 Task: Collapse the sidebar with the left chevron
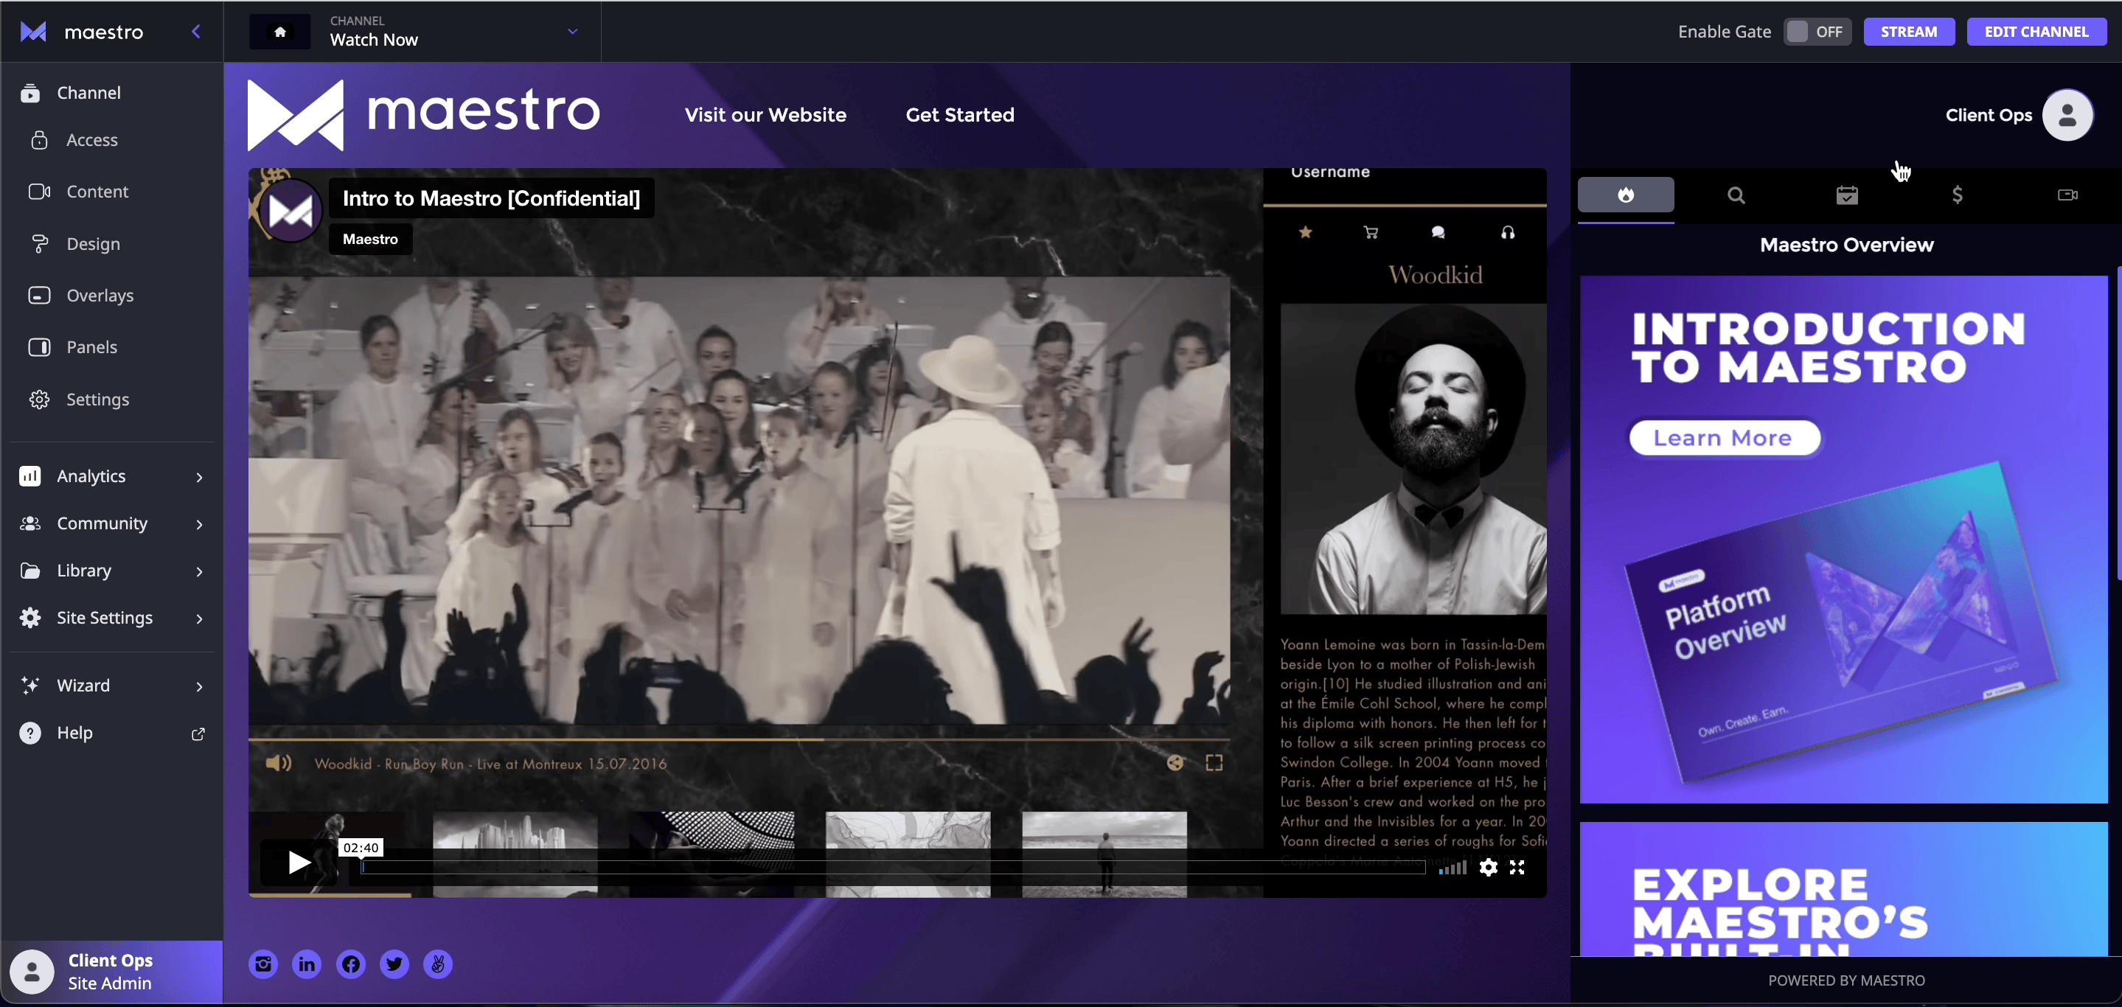point(196,31)
